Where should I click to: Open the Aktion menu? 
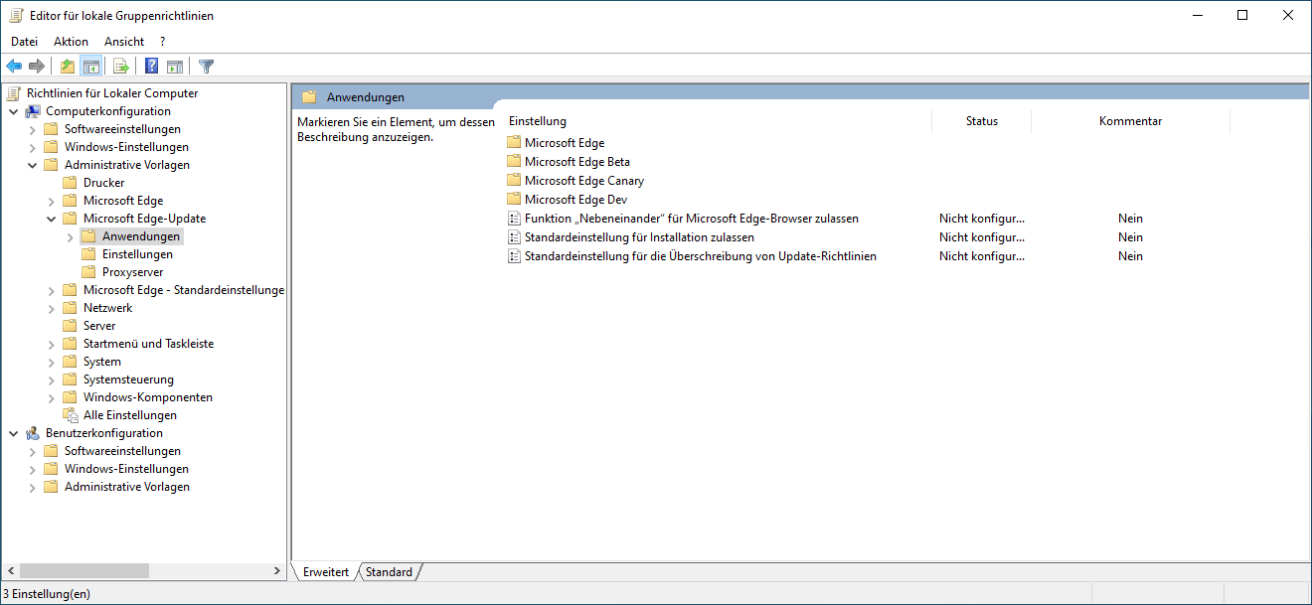coord(71,42)
